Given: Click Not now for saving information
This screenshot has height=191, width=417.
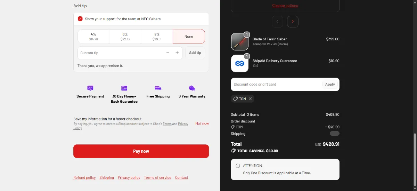Looking at the screenshot, I should point(202,124).
